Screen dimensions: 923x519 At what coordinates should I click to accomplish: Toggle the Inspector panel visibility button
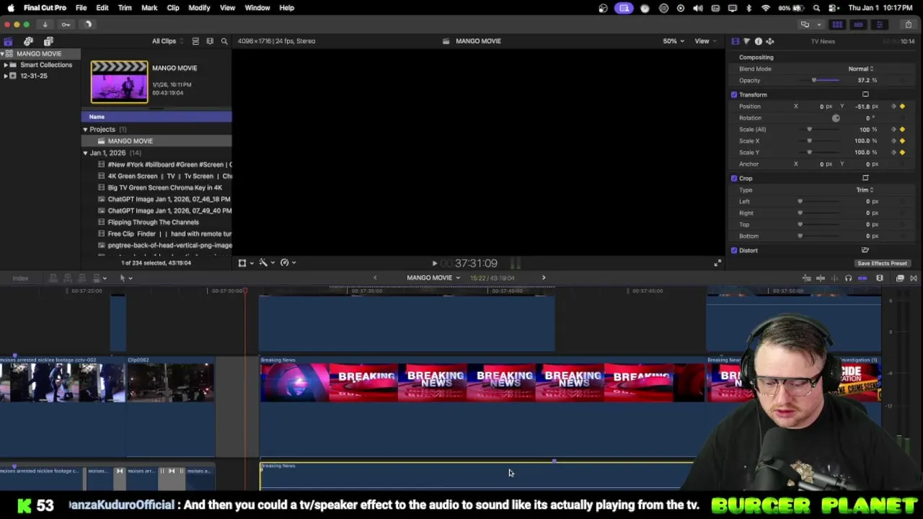(879, 25)
